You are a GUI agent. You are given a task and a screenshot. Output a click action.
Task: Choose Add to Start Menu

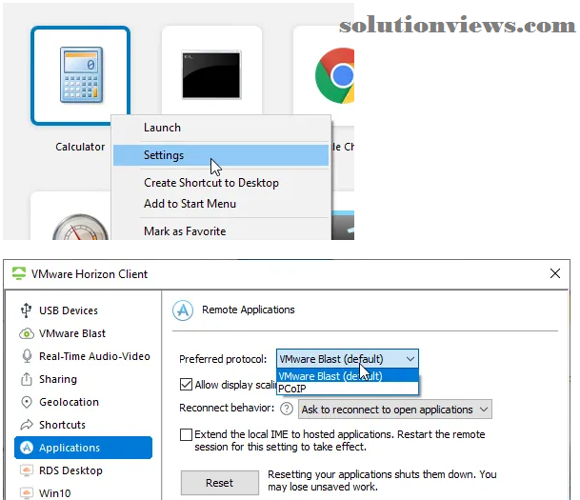221,204
